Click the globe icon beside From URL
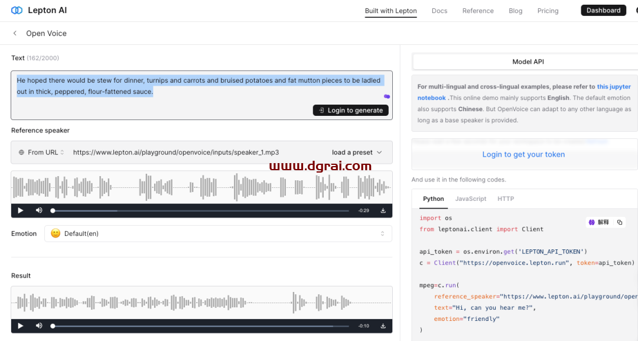 click(x=21, y=152)
